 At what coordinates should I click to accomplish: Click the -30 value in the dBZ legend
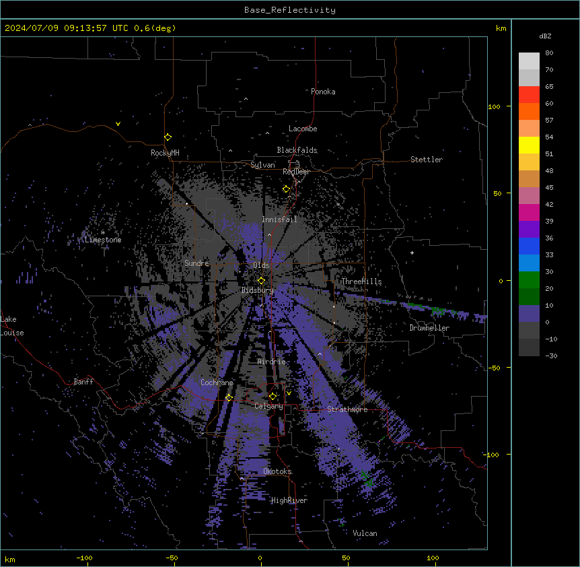[x=551, y=356]
